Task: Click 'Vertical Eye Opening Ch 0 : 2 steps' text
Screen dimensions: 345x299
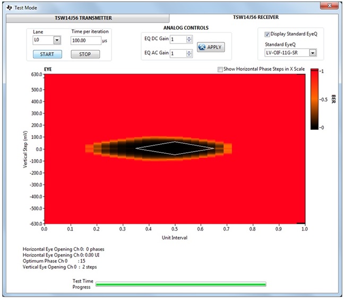Action: click(59, 267)
